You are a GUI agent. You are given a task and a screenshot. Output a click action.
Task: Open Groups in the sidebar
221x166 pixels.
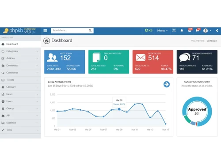(x=20, y=108)
